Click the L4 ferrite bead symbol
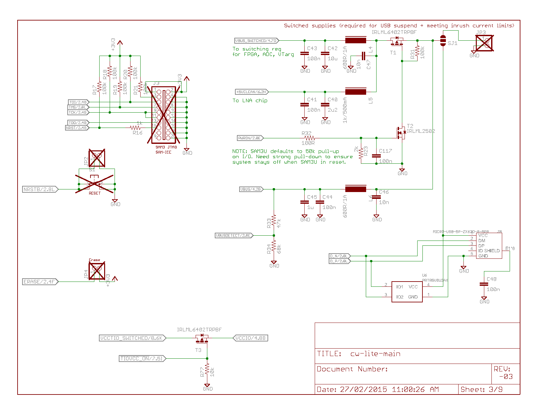This screenshot has width=537, height=415. click(355, 40)
